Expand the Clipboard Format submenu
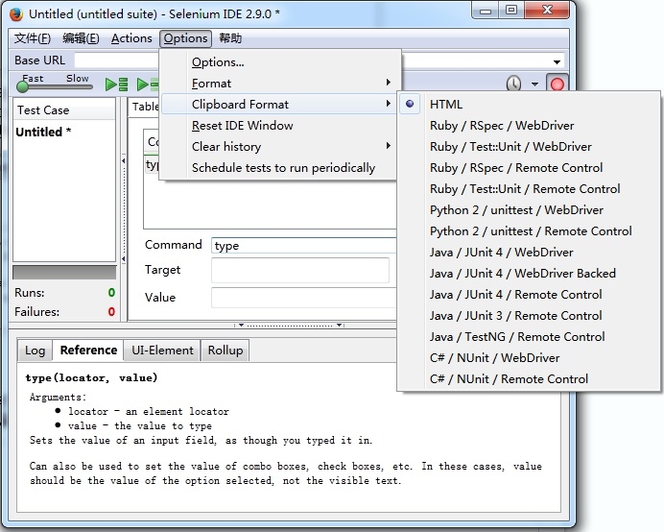Image resolution: width=664 pixels, height=532 pixels. tap(279, 105)
